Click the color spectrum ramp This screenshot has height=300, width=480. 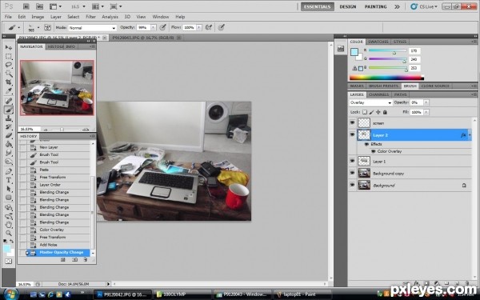386,78
